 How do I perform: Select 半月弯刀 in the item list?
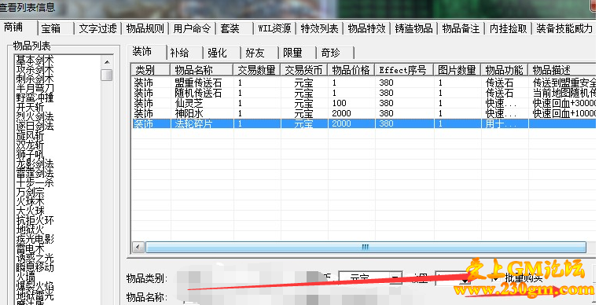pos(35,88)
